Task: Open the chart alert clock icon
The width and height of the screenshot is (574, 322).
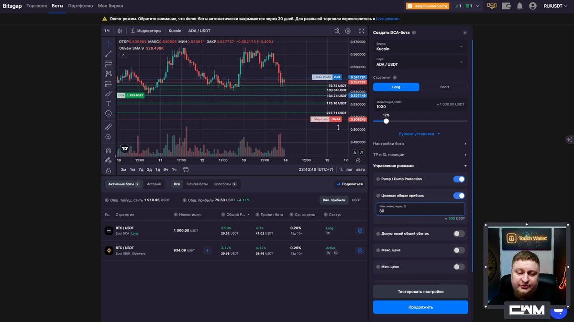Action: click(x=337, y=31)
